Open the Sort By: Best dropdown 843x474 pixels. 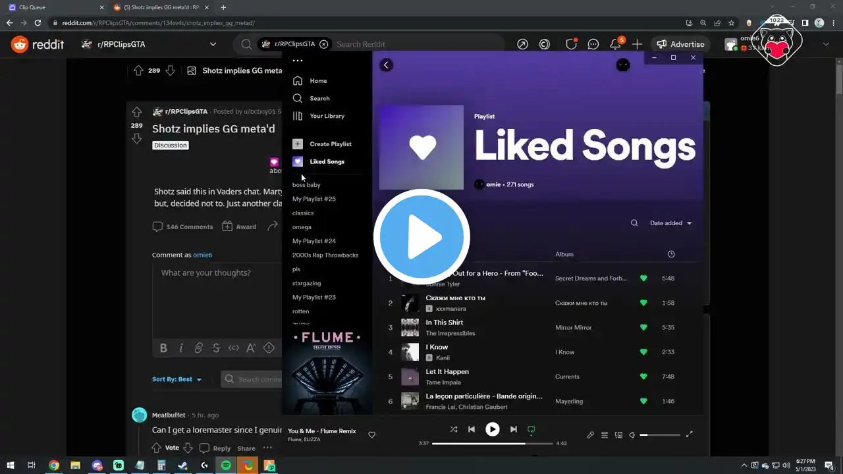click(x=177, y=379)
